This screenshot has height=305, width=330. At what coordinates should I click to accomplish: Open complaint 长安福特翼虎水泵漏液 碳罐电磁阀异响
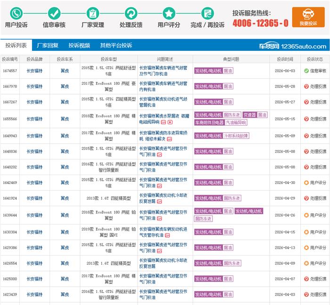click(164, 119)
